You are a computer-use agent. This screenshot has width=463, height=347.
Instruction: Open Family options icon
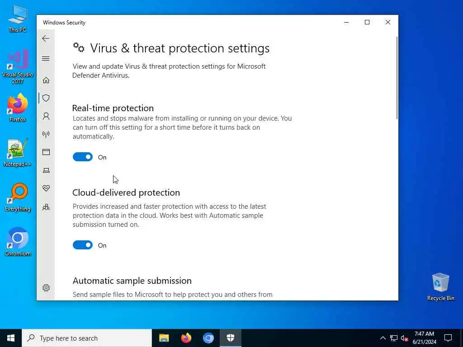[x=46, y=207]
